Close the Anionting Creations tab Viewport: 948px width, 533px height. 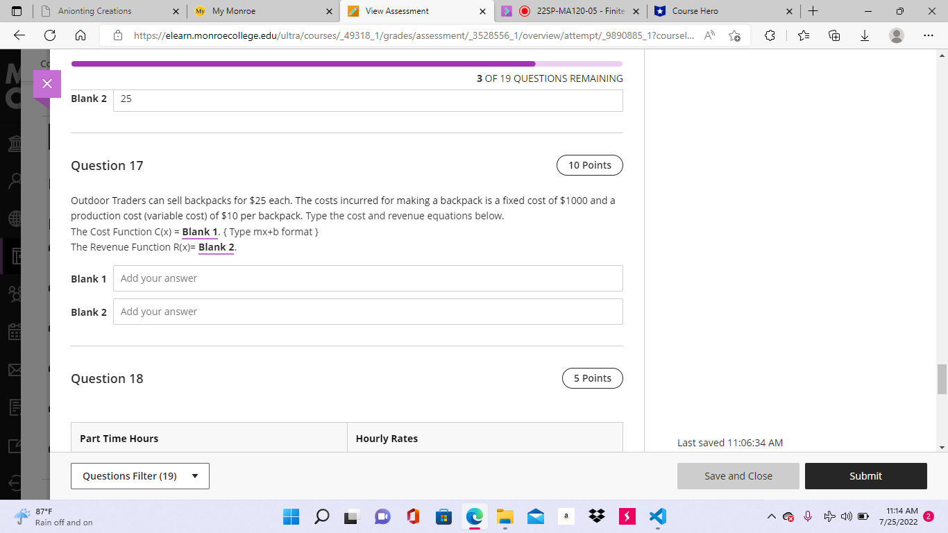pos(176,11)
